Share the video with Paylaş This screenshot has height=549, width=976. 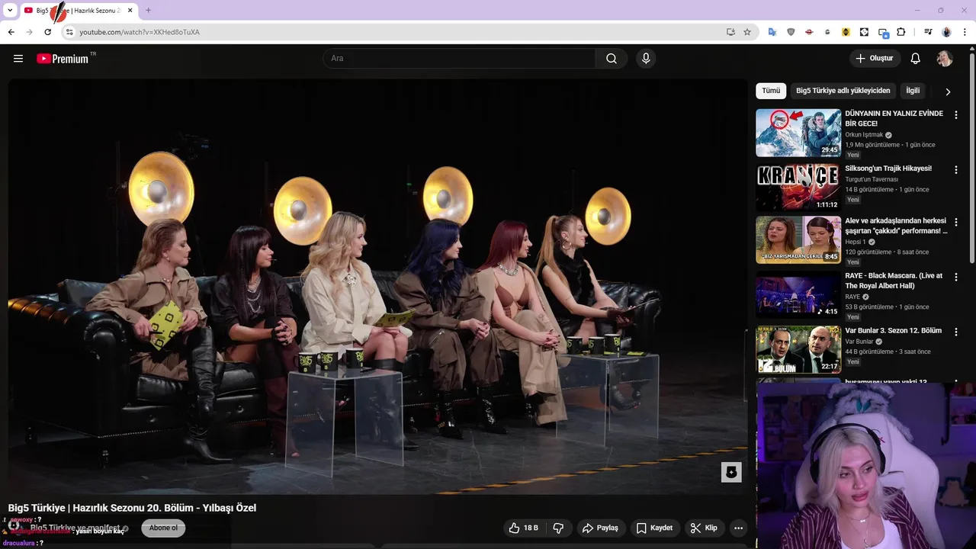(599, 528)
